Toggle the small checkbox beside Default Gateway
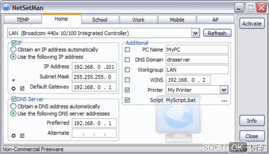 [x=22, y=88]
